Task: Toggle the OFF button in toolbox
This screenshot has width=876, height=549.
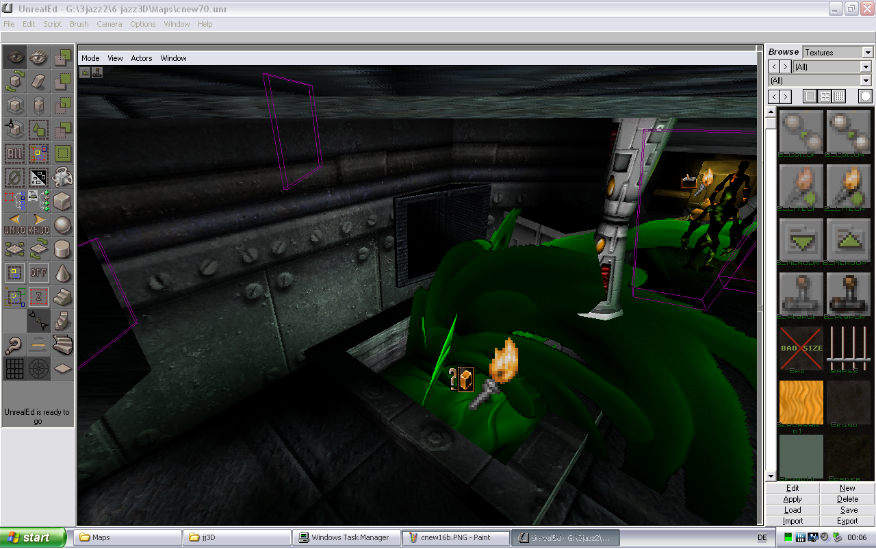Action: point(39,273)
